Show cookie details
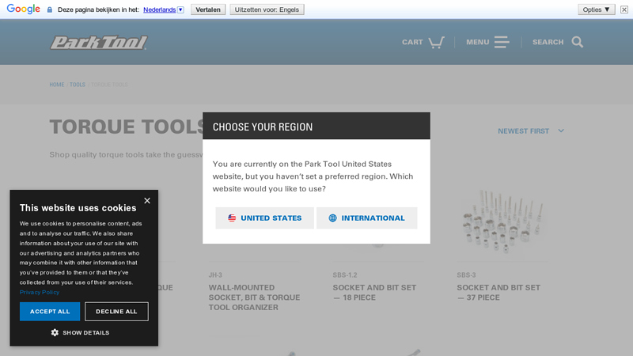The height and width of the screenshot is (356, 633). [x=81, y=332]
